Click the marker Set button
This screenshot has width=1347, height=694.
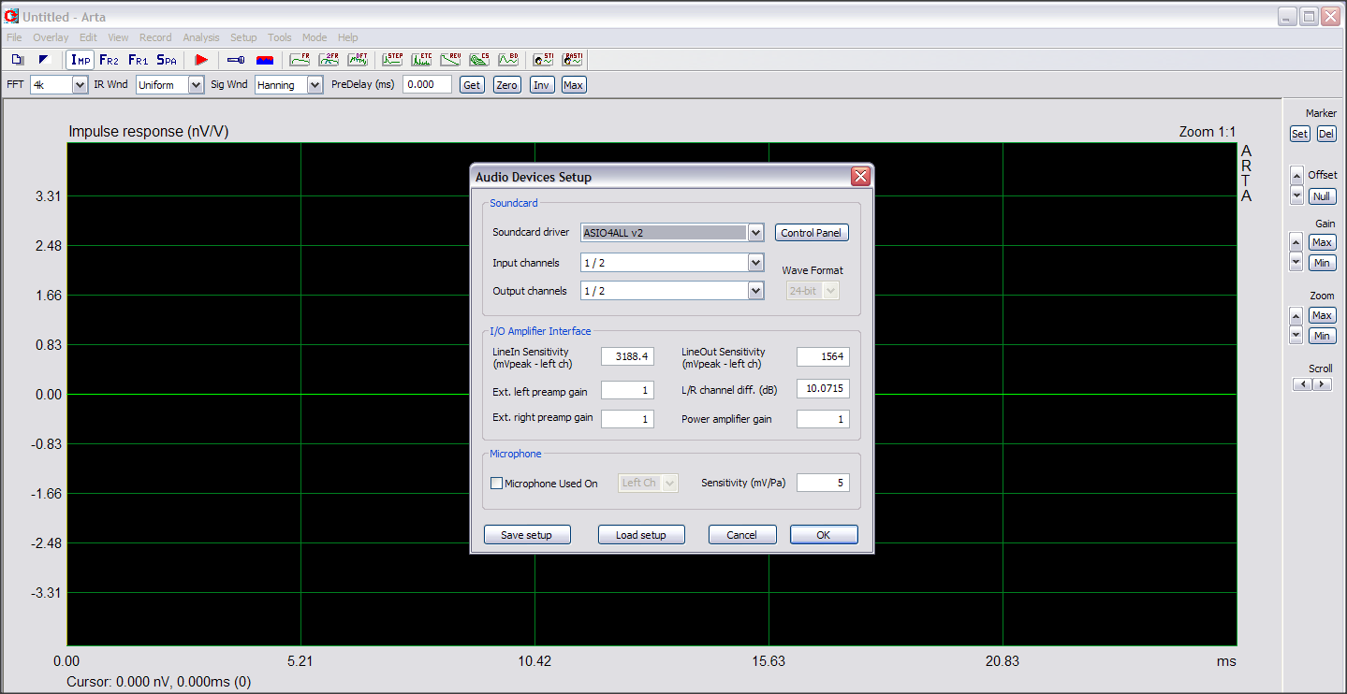tap(1299, 134)
